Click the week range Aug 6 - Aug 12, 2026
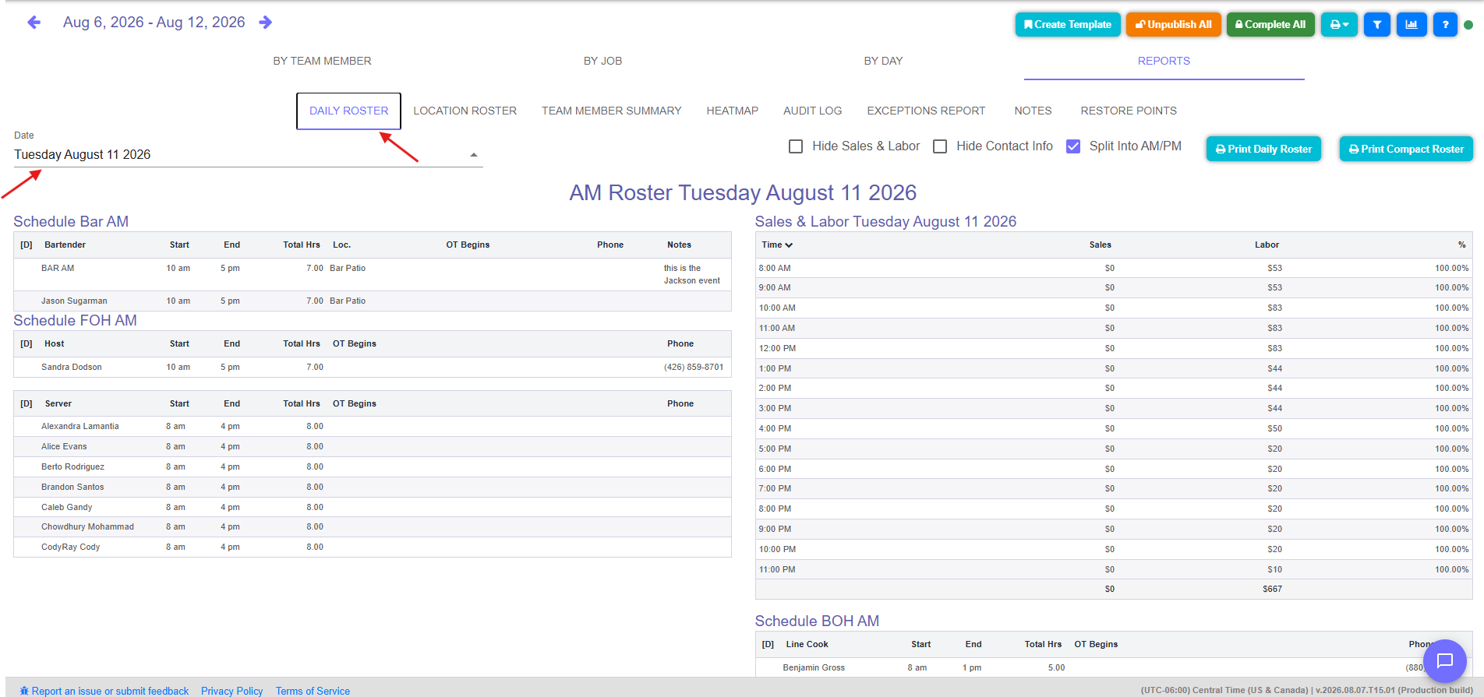 click(x=154, y=23)
